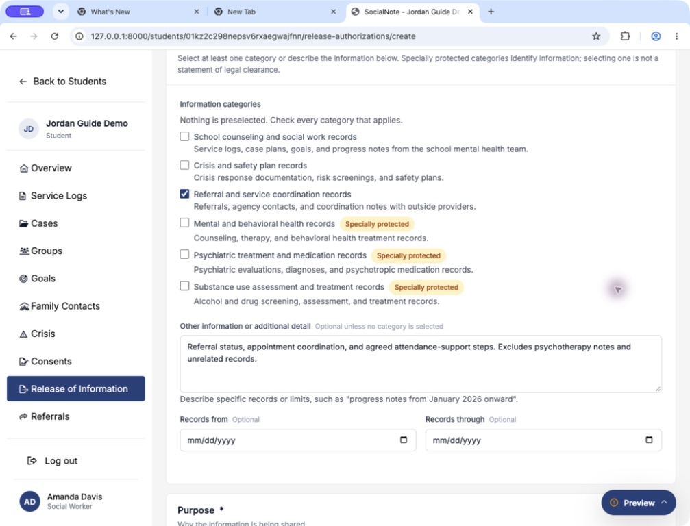Go to Goals menu label
The image size is (690, 526).
point(43,279)
